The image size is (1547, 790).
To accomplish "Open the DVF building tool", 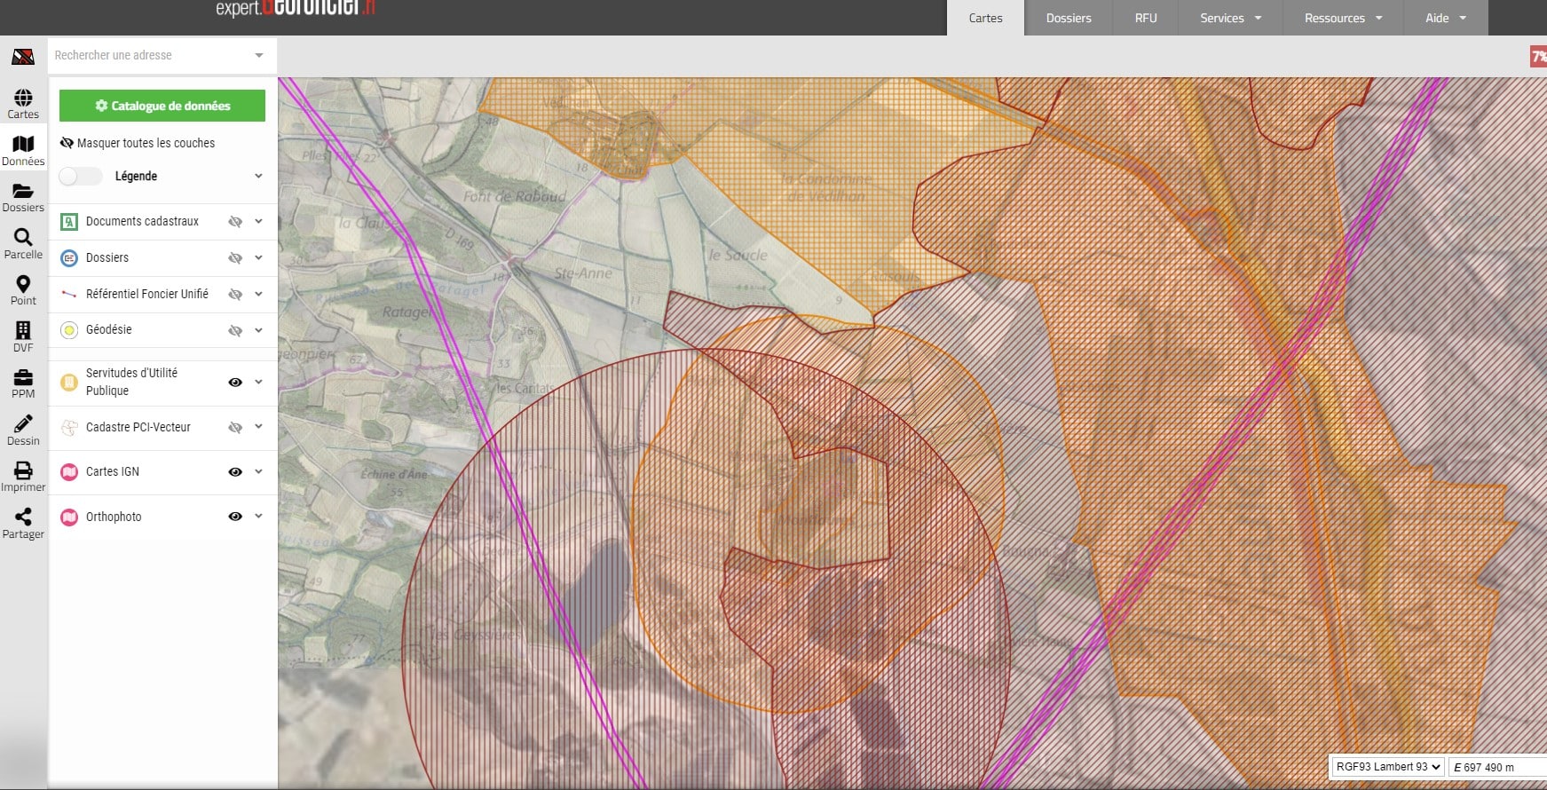I will point(23,336).
